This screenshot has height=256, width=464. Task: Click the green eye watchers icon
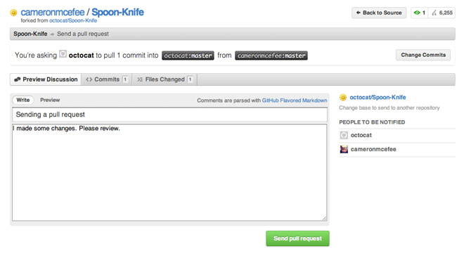click(x=417, y=13)
